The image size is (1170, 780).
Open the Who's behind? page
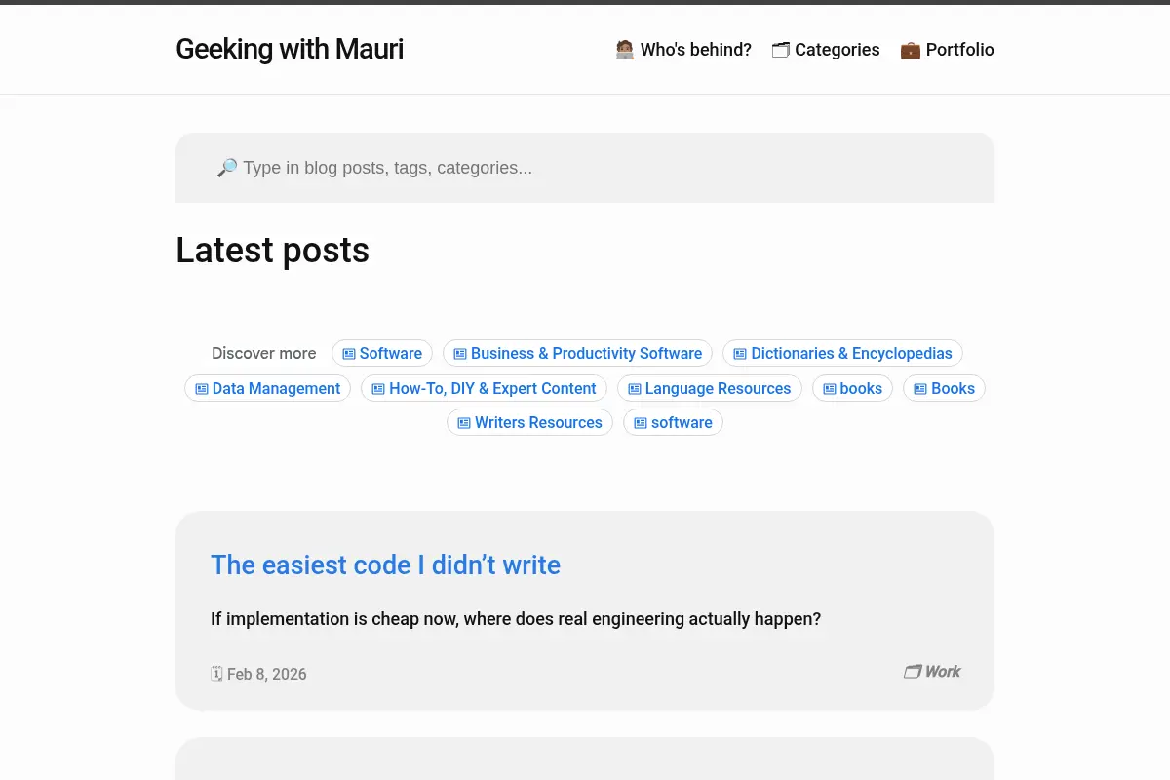[683, 50]
